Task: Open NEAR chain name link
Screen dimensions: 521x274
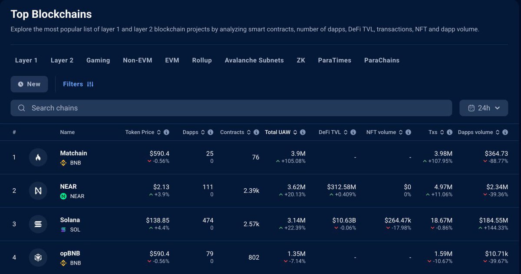Action: point(68,187)
